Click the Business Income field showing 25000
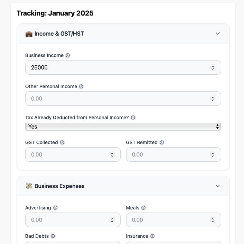244x244 pixels. pyautogui.click(x=123, y=67)
